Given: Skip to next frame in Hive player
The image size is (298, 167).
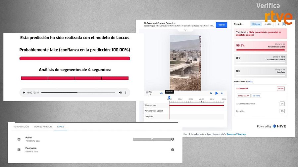Looking at the screenshot, I should pyautogui.click(x=222, y=93).
